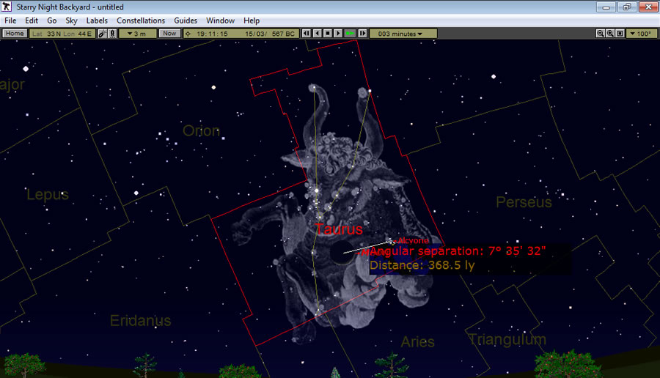Open the 3 m elevation dropdown
The height and width of the screenshot is (378, 660).
click(x=138, y=34)
